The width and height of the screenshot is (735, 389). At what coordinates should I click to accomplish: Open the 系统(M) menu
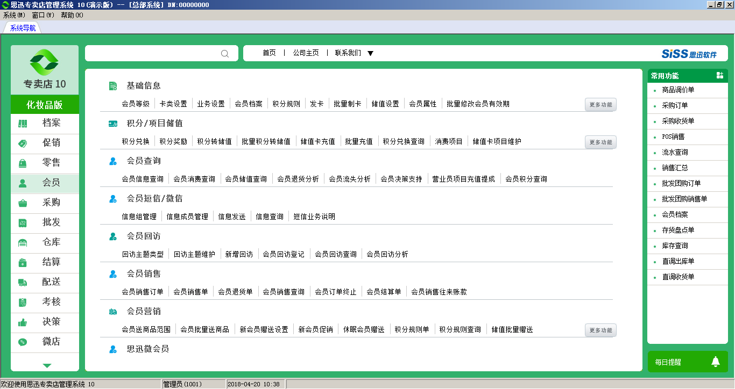pos(14,15)
